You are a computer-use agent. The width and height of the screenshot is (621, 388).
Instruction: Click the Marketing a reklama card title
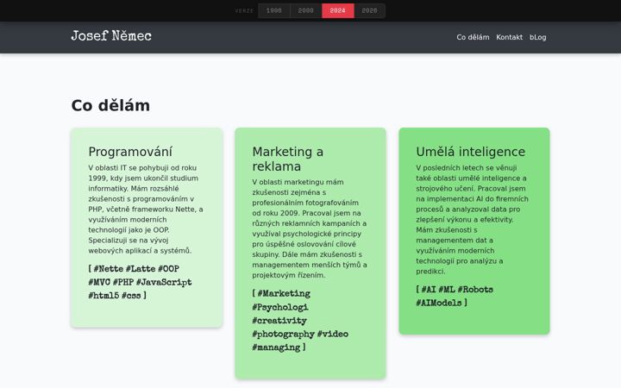(288, 159)
